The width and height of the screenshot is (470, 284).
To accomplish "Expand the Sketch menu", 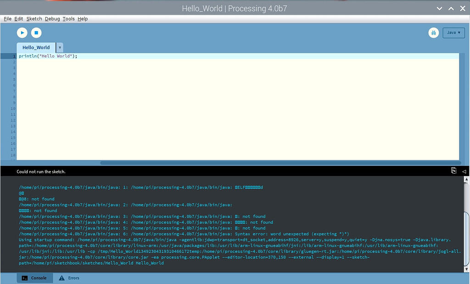I will [x=34, y=18].
